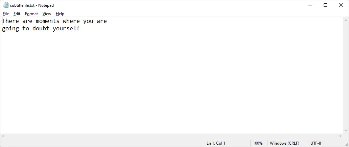Image resolution: width=349 pixels, height=147 pixels.
Task: Expand the Format menu
Action: [31, 14]
